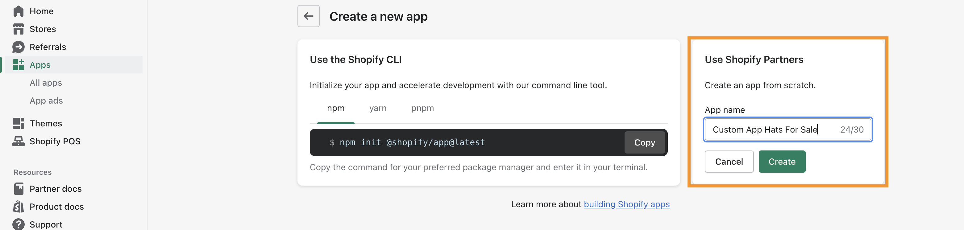This screenshot has width=964, height=230.
Task: Open the Support resource
Action: [46, 224]
